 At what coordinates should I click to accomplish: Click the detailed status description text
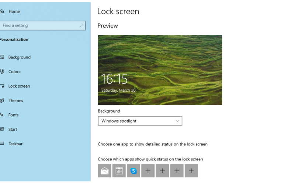(x=153, y=144)
